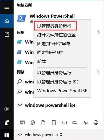Select the Home icon in sidebar

7,21
